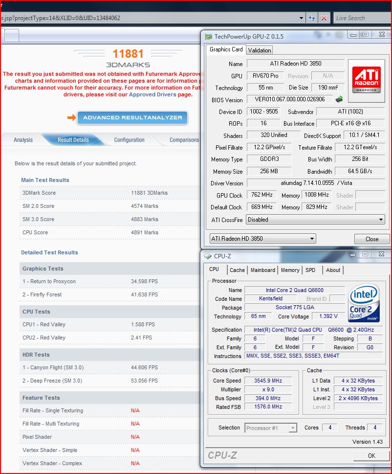Click the GPU-Z BIOS save chip icon
Screen dimensions: 392x474
(339, 99)
